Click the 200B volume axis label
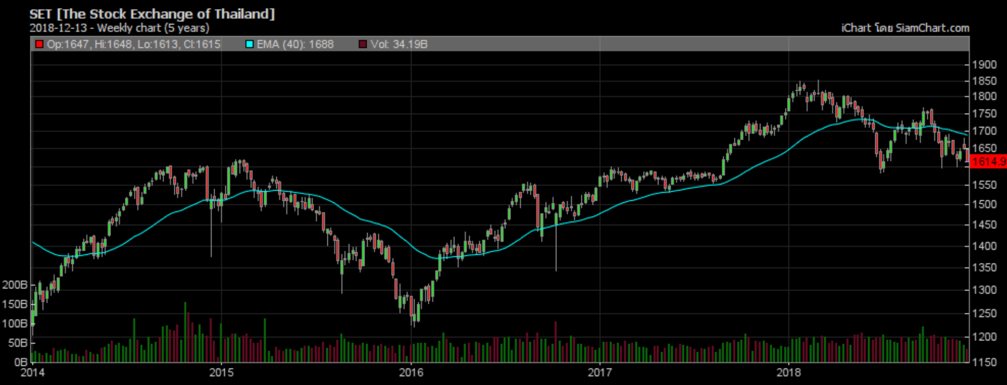This screenshot has width=1007, height=385. tap(15, 285)
